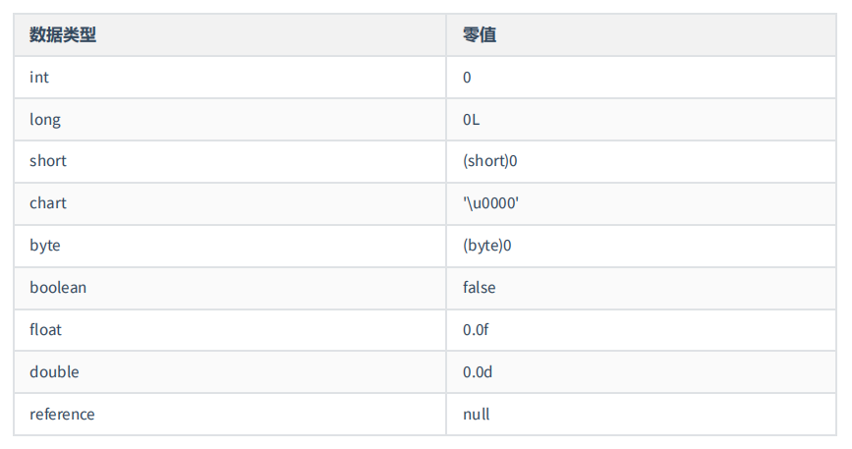Click the (short)0 value cell
The height and width of the screenshot is (449, 852).
[641, 161]
